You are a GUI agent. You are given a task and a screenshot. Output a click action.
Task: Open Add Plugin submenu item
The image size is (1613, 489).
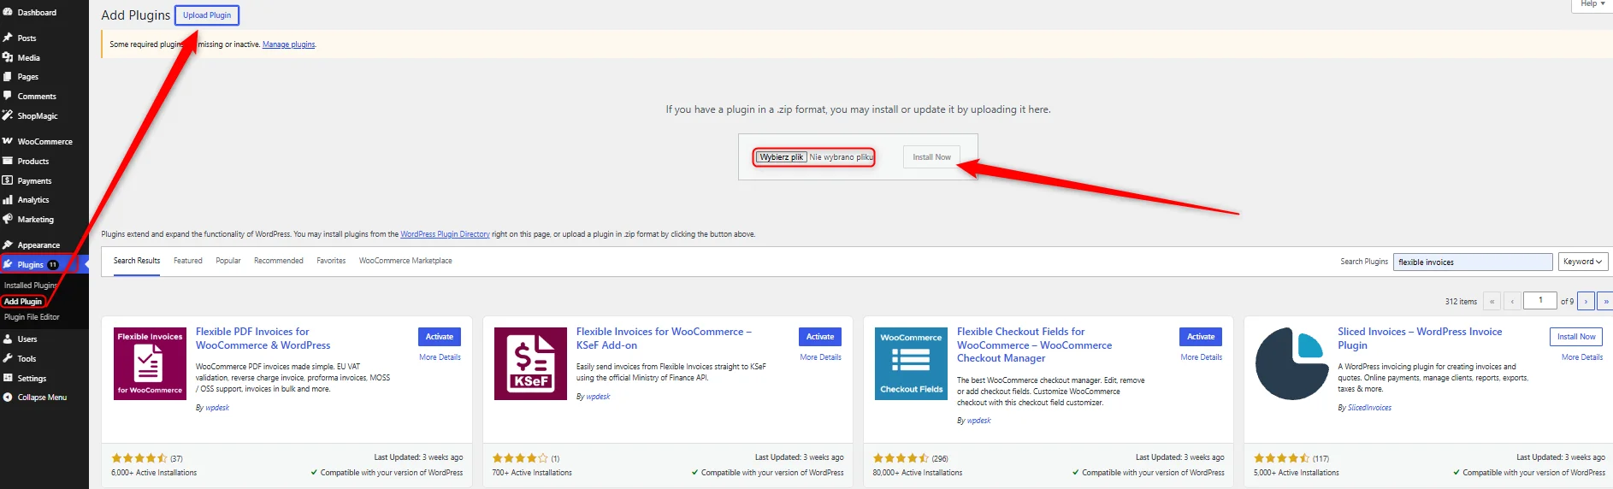23,301
